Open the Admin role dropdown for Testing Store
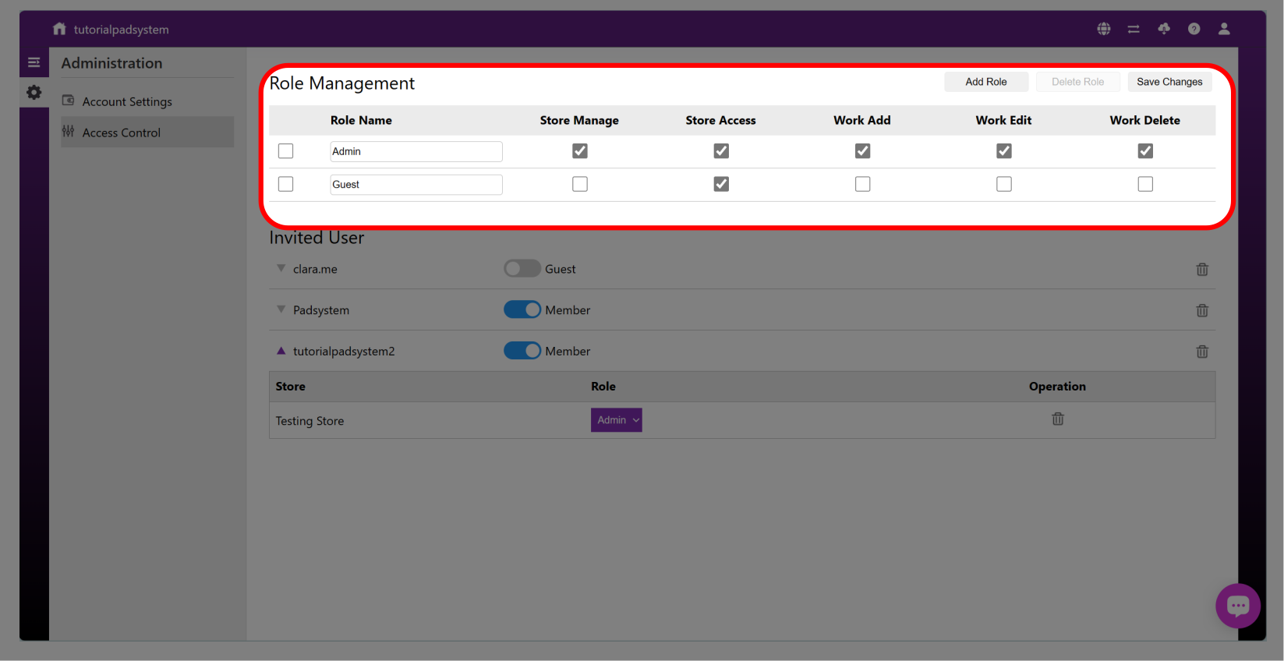1284x661 pixels. click(x=617, y=420)
